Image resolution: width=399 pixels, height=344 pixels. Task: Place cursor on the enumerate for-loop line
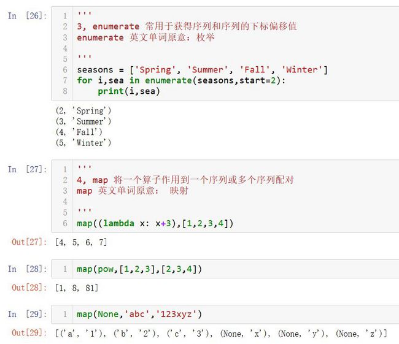click(x=181, y=80)
